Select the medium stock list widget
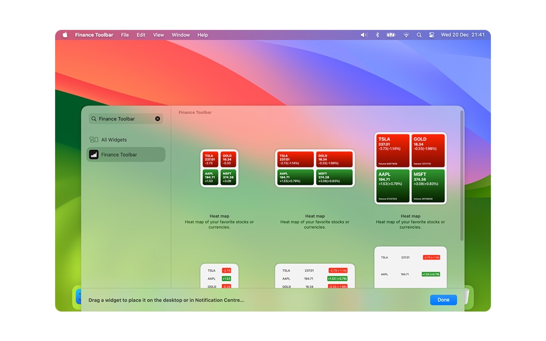546x341 pixels. click(x=315, y=276)
